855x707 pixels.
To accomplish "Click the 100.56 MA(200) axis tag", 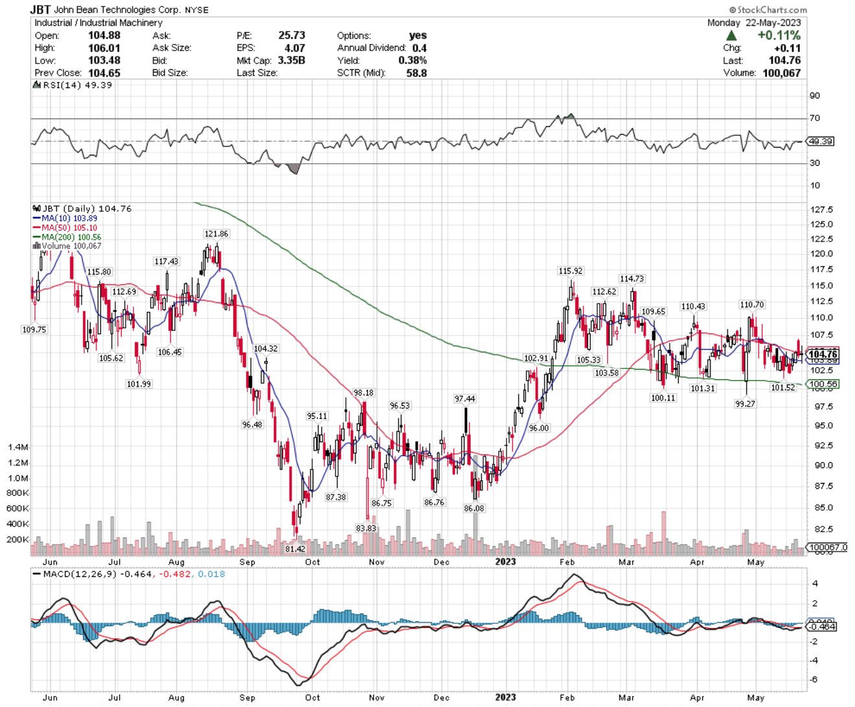I will 823,384.
